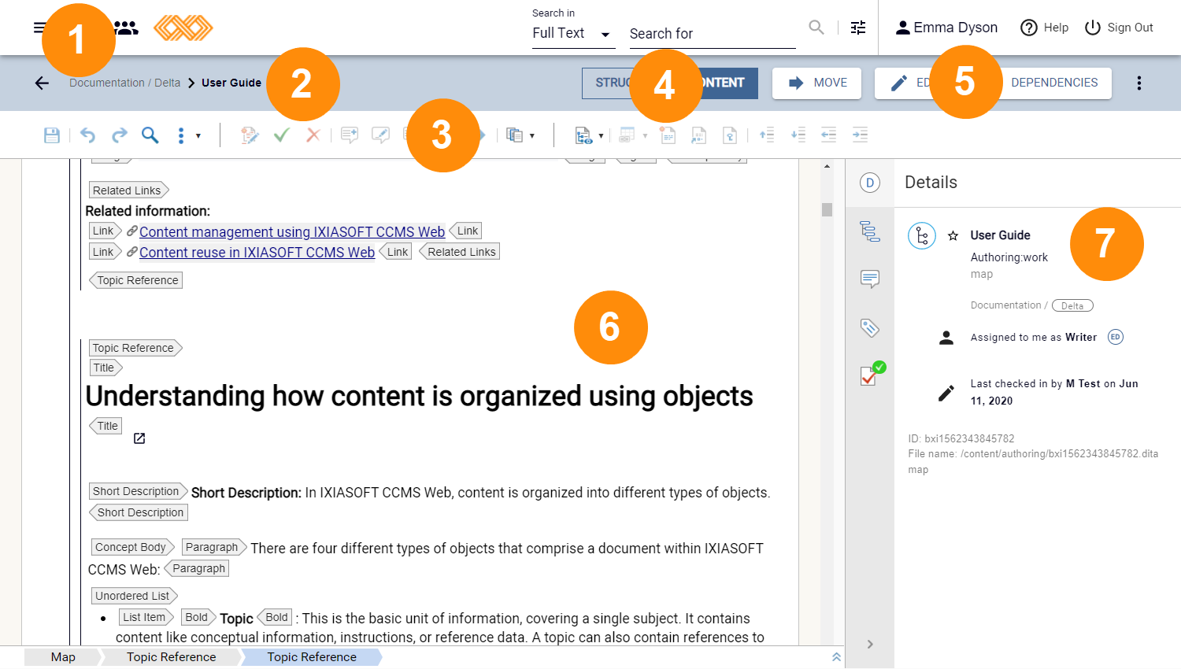Screen dimensions: 1181x669
Task: Click the Unordered List tag
Action: 134,596
